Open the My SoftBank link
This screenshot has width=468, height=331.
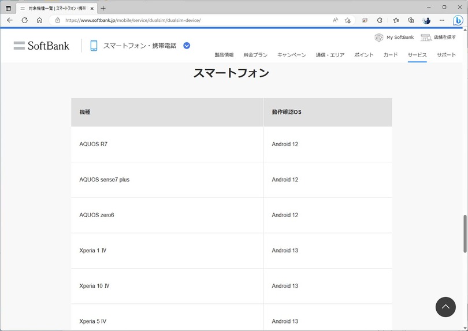[394, 38]
